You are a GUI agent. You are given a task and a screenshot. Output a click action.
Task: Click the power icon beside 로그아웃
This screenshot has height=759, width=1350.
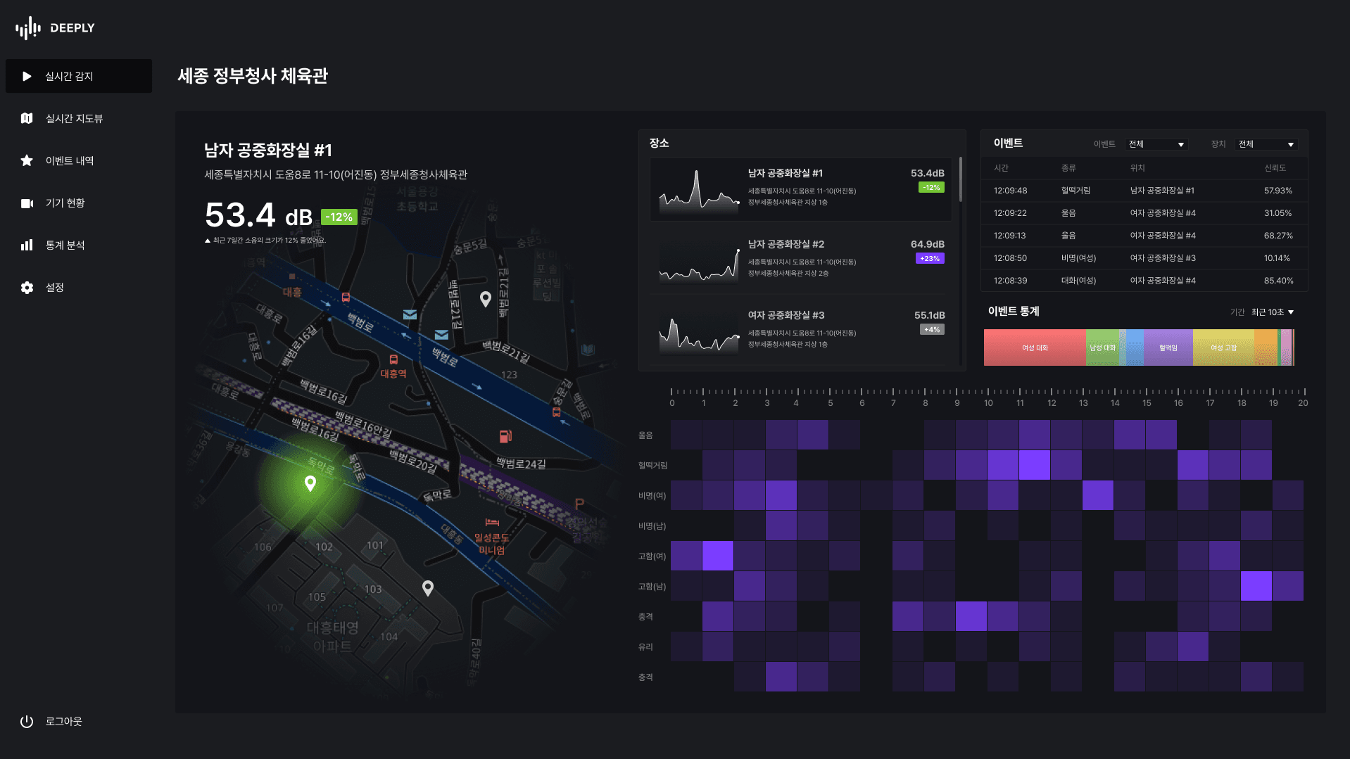[27, 721]
